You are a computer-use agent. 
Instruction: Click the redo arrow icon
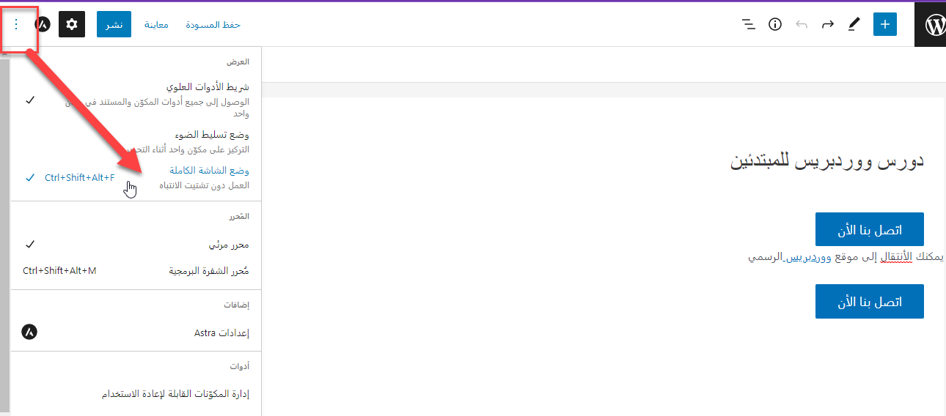[x=828, y=24]
